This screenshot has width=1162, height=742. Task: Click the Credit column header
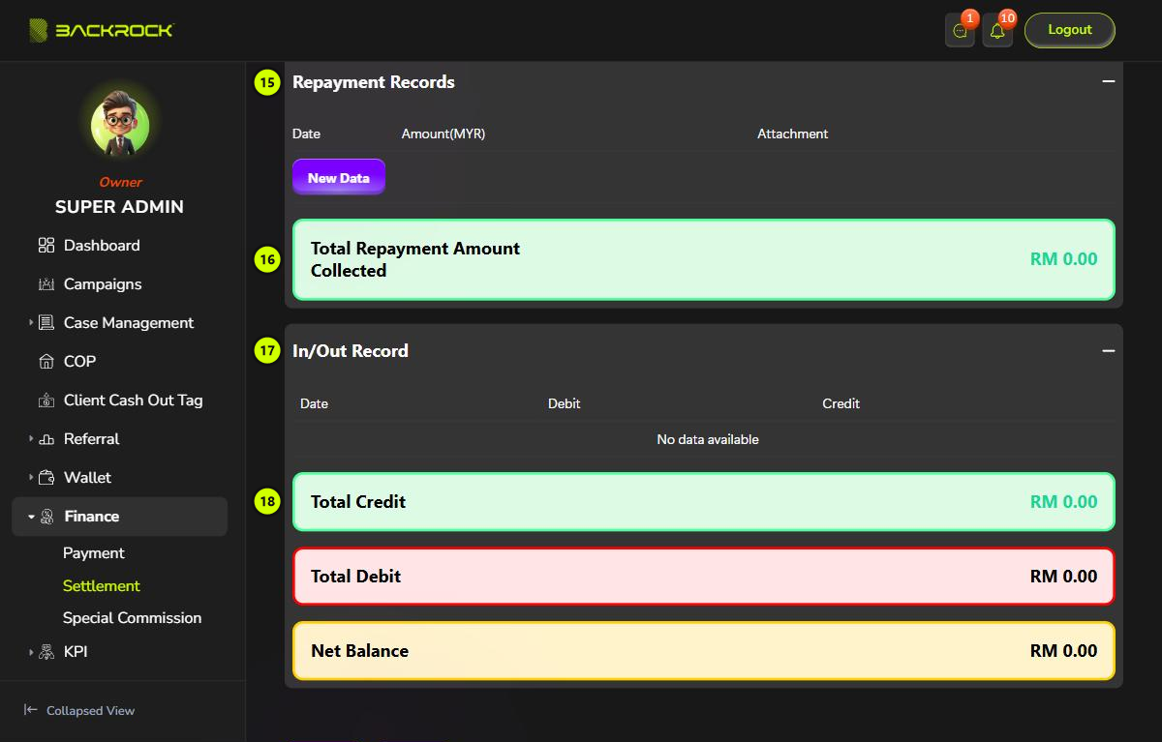(841, 403)
